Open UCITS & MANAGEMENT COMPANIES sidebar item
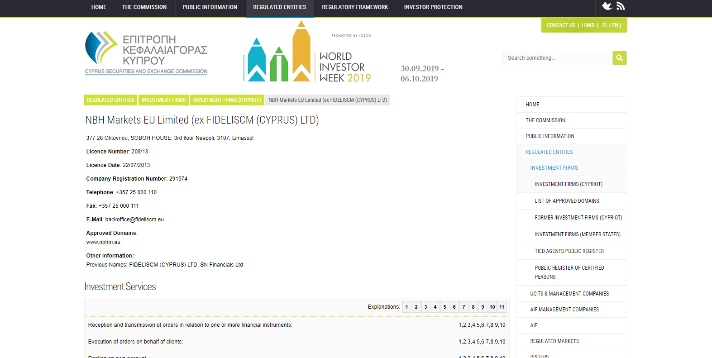This screenshot has height=358, width=712. click(x=572, y=294)
